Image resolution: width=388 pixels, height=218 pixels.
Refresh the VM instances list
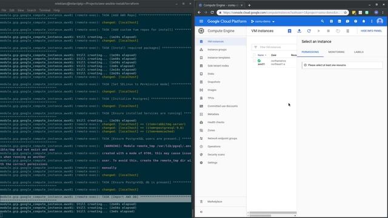[309, 31]
